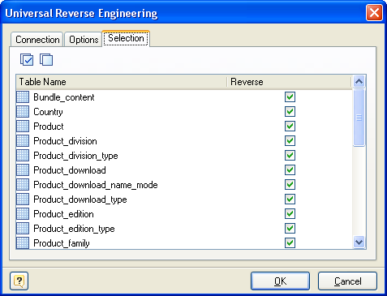Click the Product_division table icon
The width and height of the screenshot is (387, 296).
pyautogui.click(x=23, y=141)
